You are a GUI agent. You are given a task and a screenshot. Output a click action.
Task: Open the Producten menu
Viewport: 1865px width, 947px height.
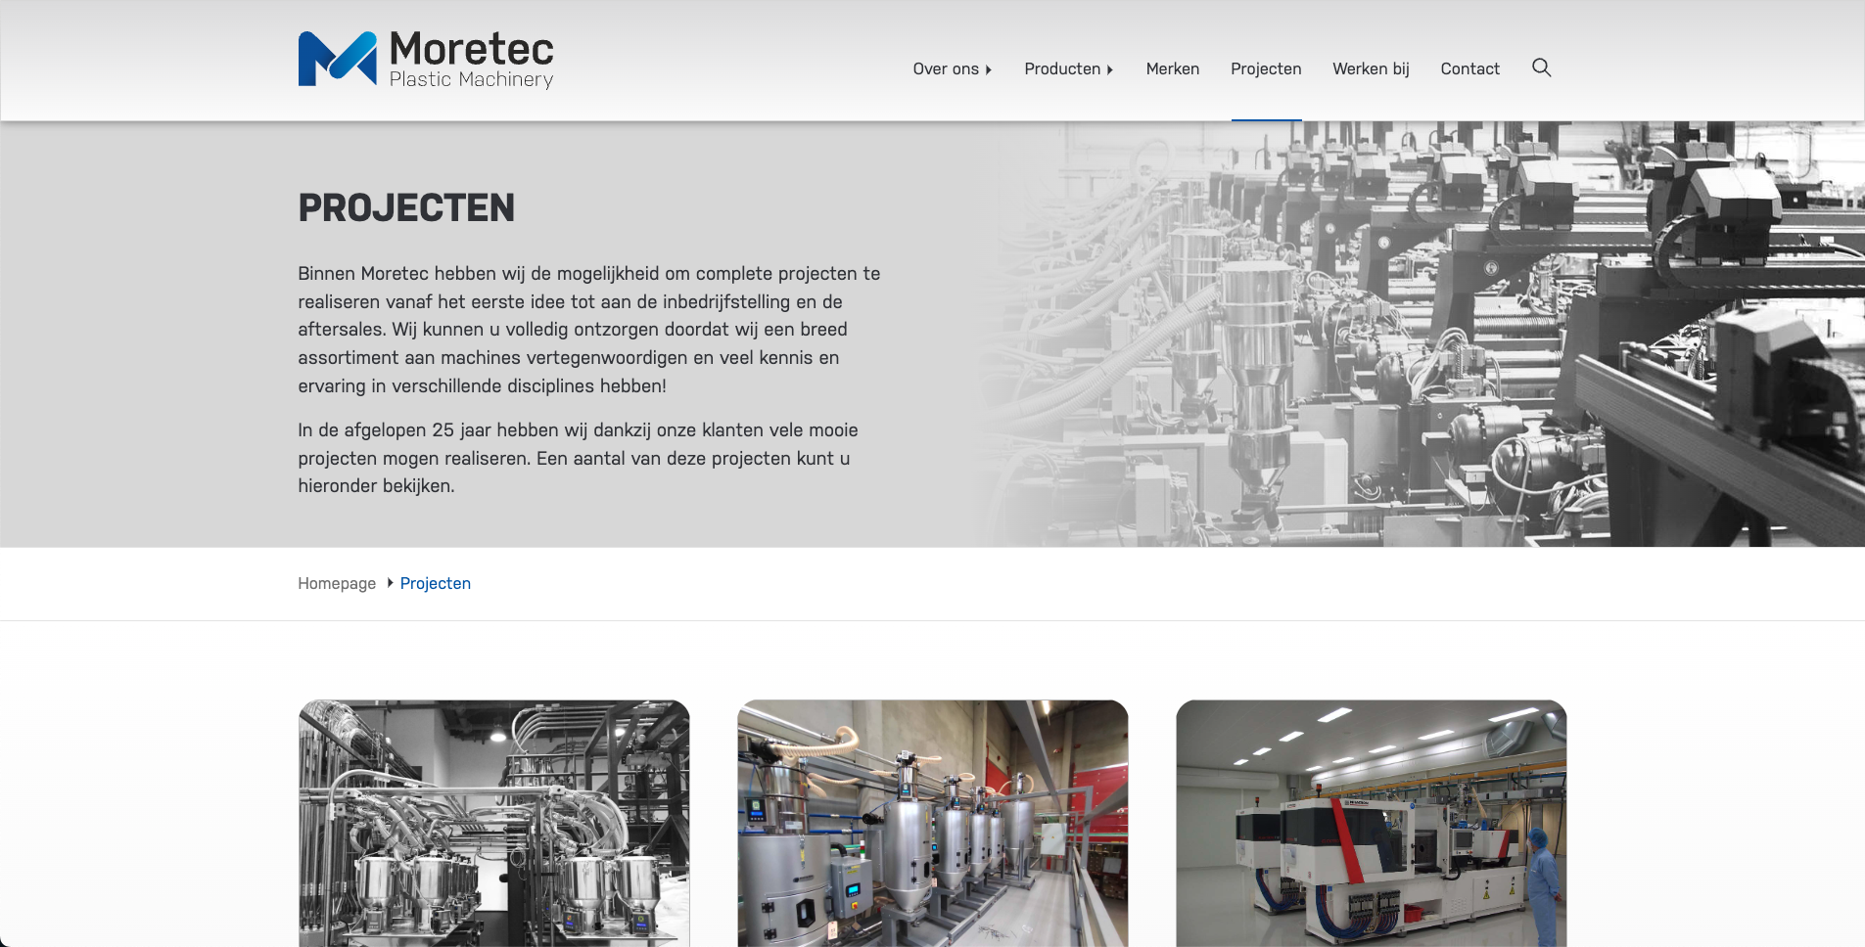[x=1061, y=68]
